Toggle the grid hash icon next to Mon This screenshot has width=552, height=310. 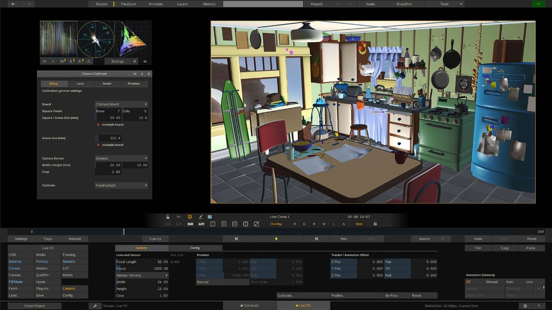click(375, 224)
